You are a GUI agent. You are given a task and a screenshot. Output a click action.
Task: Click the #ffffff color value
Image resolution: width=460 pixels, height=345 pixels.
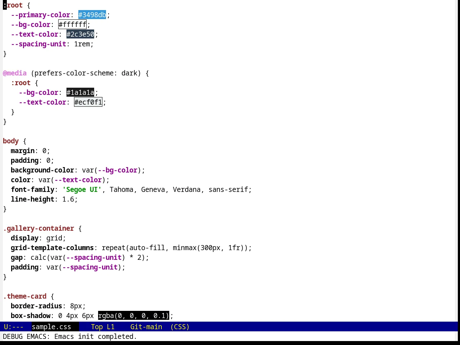72,24
